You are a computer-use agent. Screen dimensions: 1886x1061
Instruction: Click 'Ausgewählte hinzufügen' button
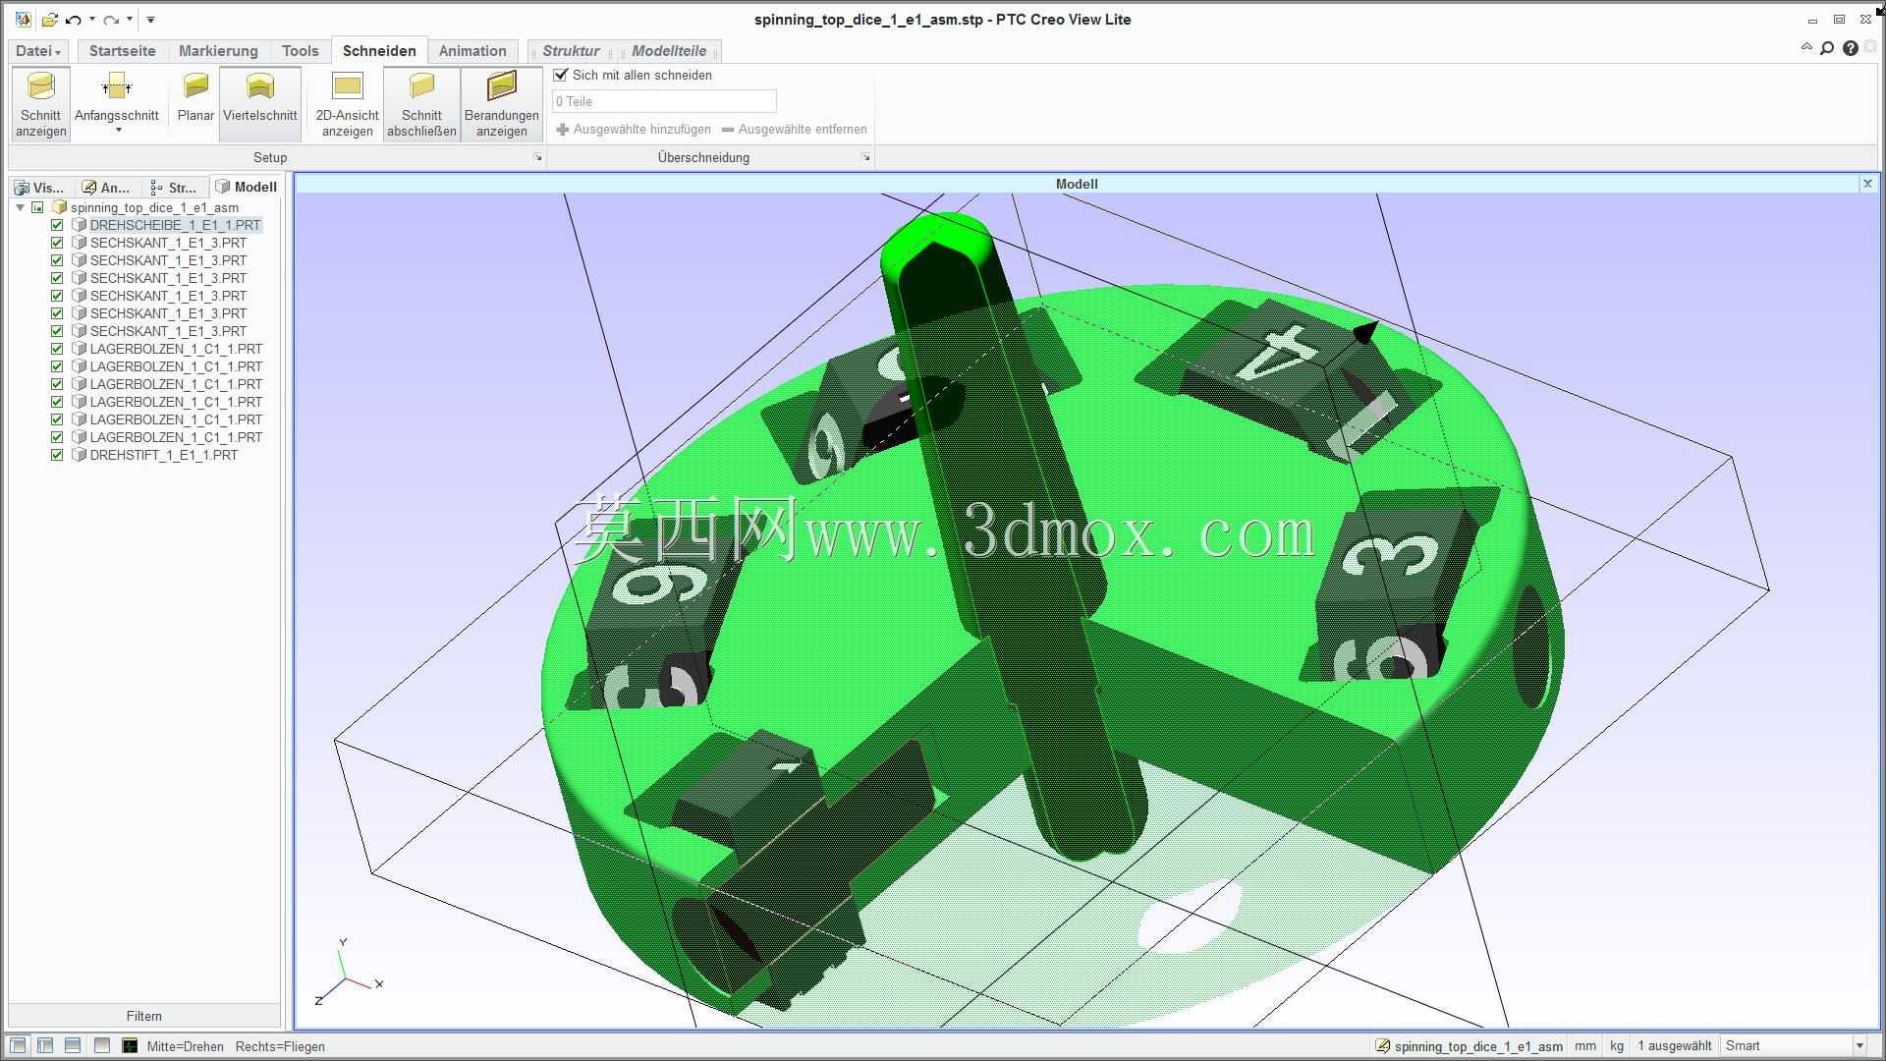(634, 129)
